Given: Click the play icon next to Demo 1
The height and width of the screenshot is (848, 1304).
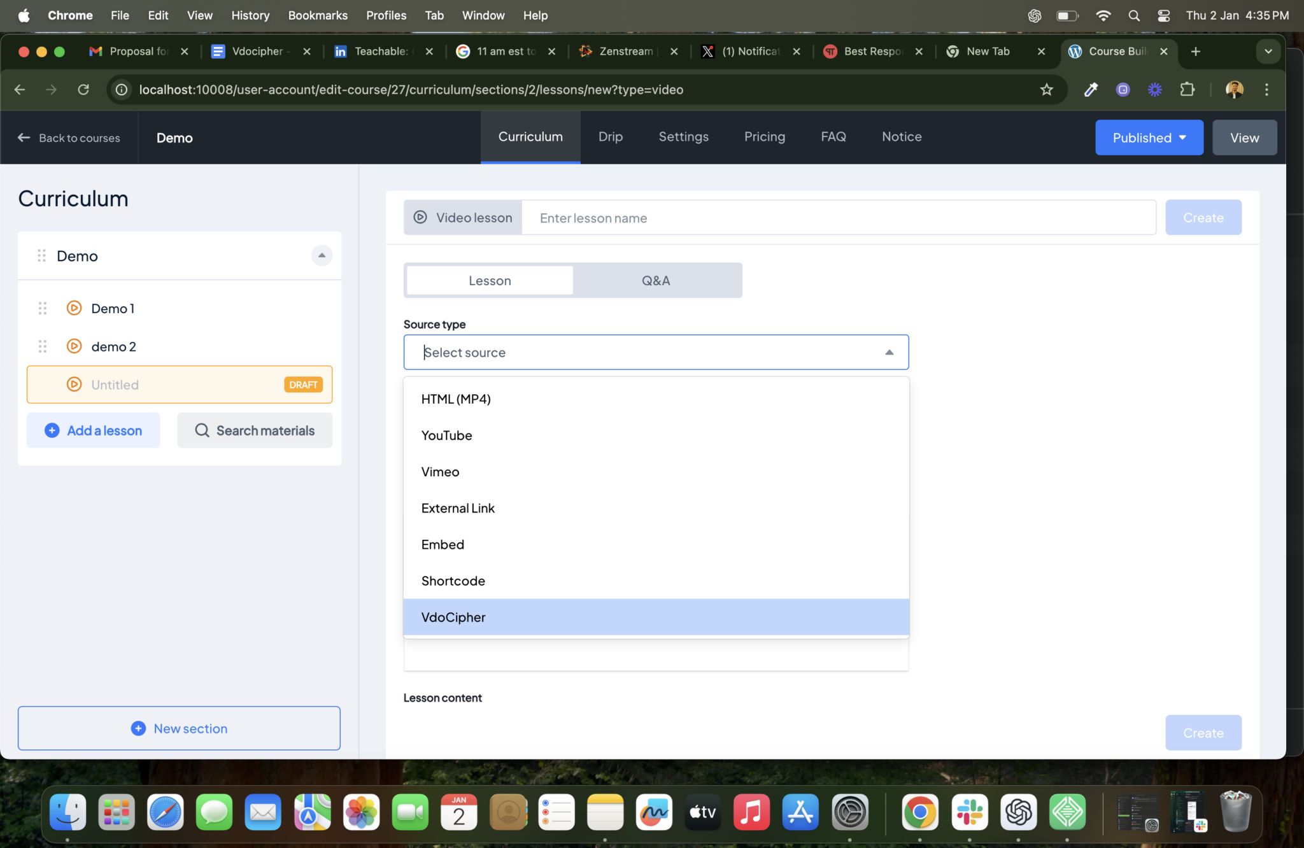Looking at the screenshot, I should coord(74,308).
